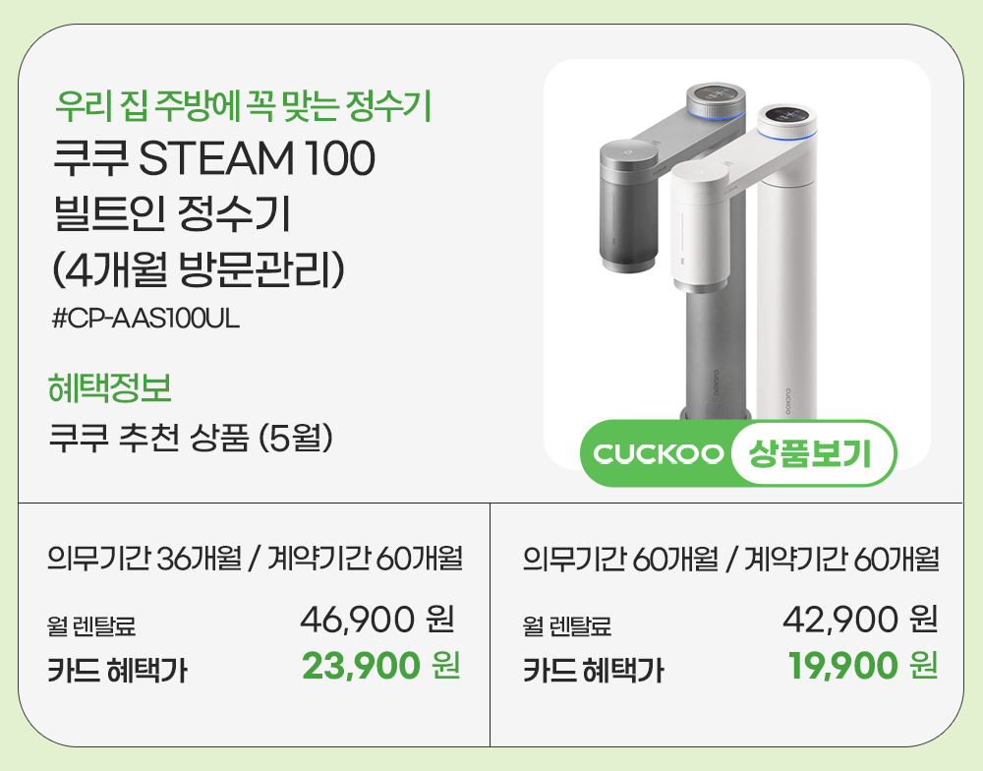Click the 쿠쿠 추천 상품 (5월) text
This screenshot has height=771, width=983.
point(192,437)
